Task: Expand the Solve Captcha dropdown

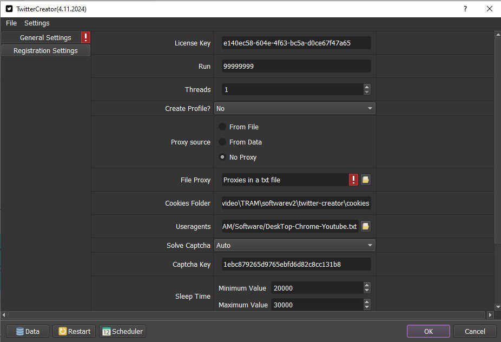Action: point(294,245)
